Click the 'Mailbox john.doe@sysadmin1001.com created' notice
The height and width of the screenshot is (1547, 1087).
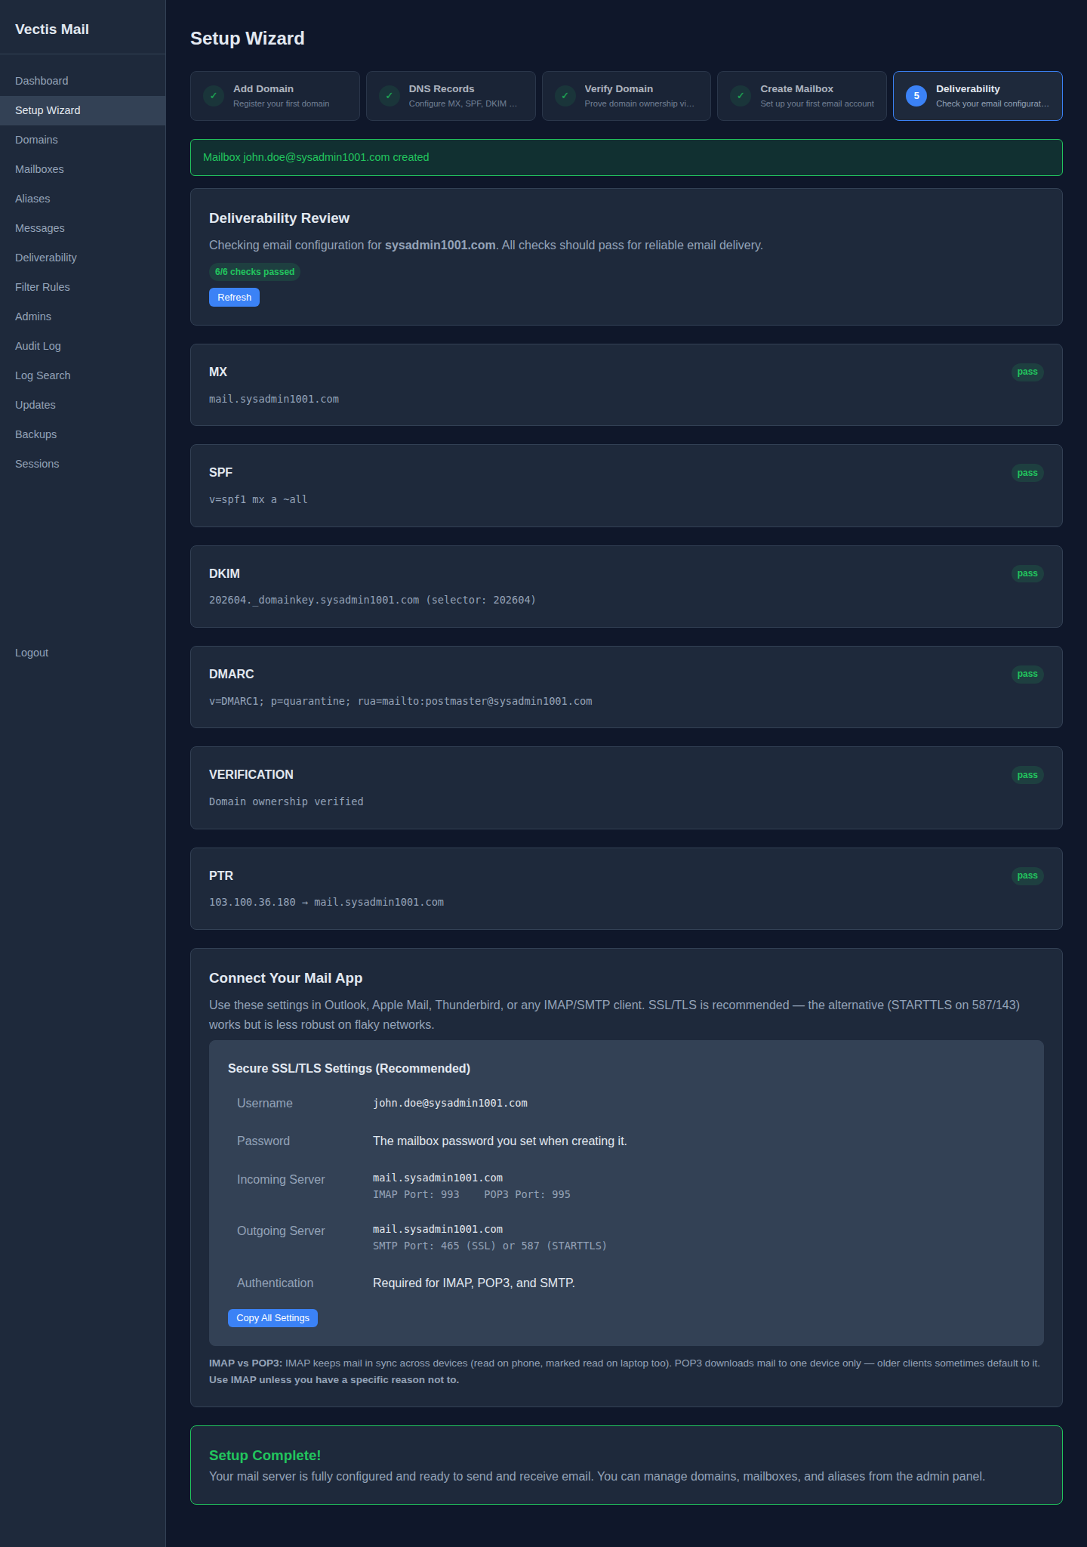pyautogui.click(x=627, y=157)
